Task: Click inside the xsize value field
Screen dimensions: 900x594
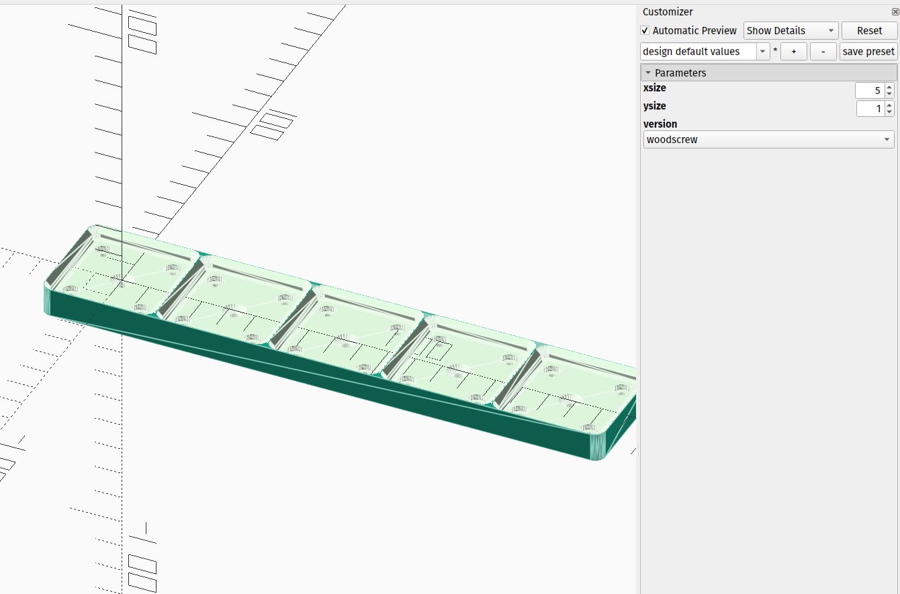Action: [870, 90]
